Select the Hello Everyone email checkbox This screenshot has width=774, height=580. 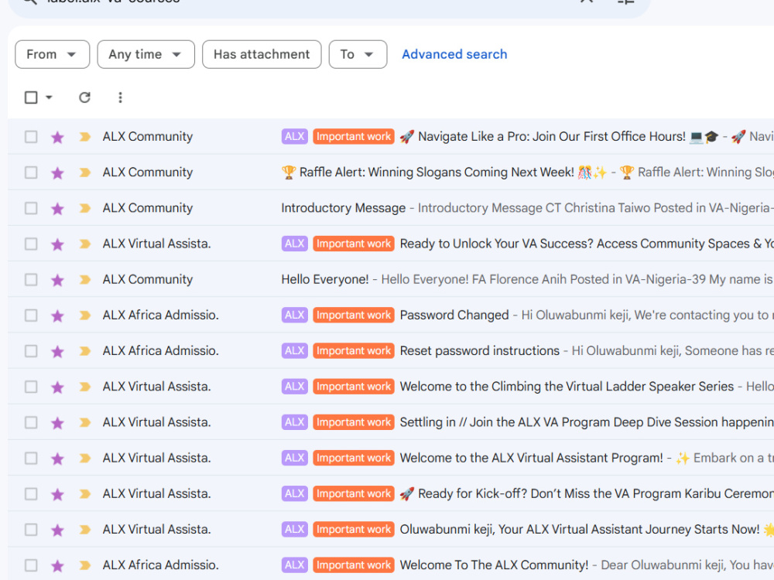pyautogui.click(x=31, y=280)
